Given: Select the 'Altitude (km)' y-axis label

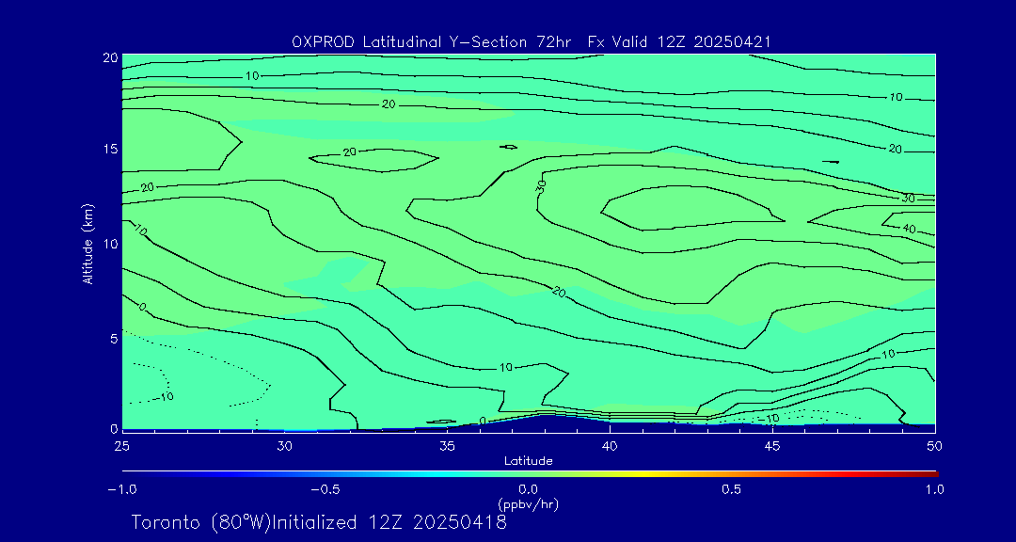Looking at the screenshot, I should click(x=88, y=244).
